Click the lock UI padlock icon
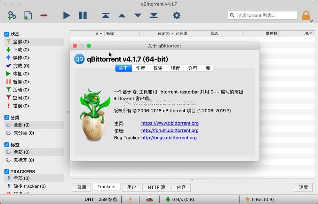Image resolution: width=318 pixels, height=204 pixels. click(306, 15)
